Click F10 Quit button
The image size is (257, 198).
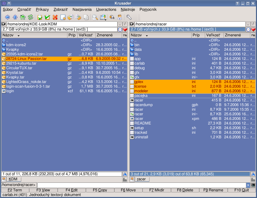click(242, 190)
